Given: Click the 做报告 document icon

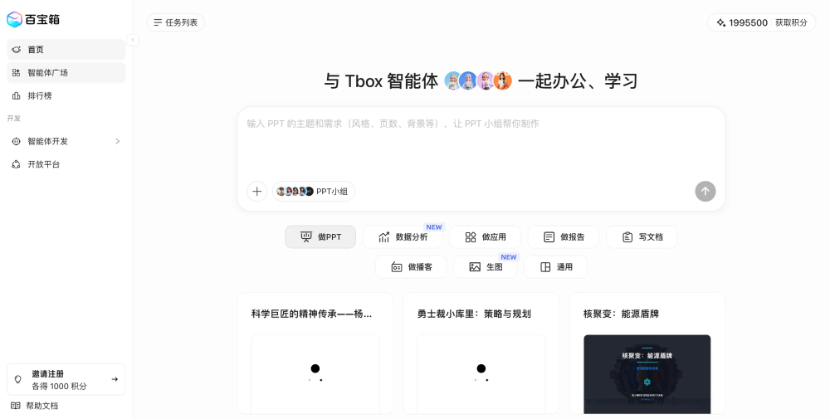Looking at the screenshot, I should pos(549,237).
